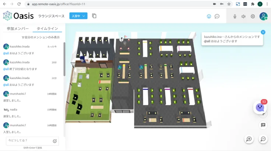Zoom in on the office map

coord(249,139)
